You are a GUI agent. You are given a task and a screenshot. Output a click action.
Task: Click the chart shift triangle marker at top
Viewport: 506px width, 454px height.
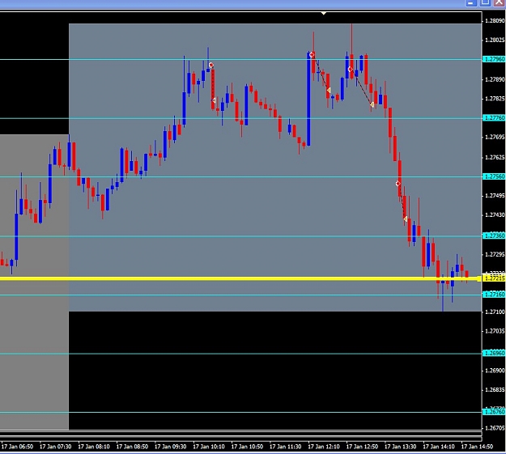click(x=324, y=13)
